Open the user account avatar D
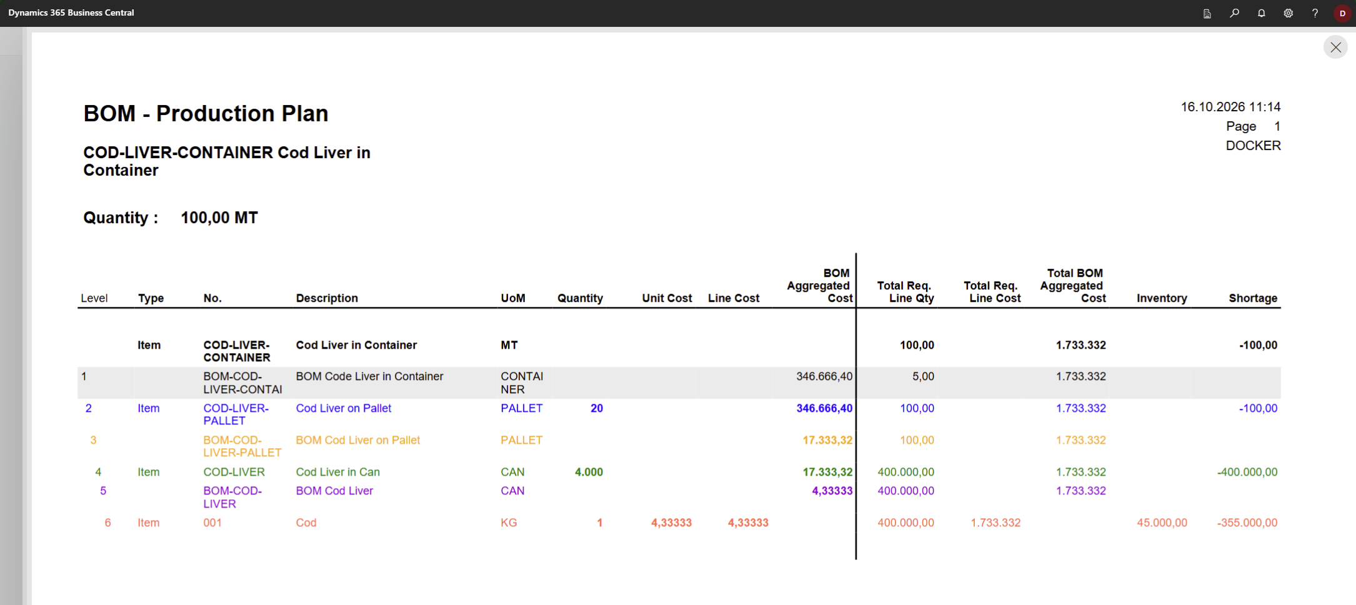Image resolution: width=1356 pixels, height=605 pixels. coord(1342,13)
